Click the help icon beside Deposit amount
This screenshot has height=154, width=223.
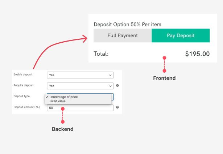pyautogui.click(x=117, y=107)
